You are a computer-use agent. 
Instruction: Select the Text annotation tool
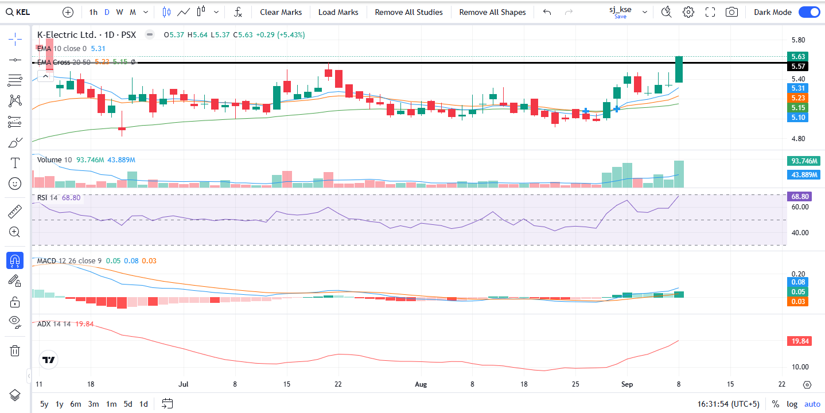pyautogui.click(x=15, y=163)
